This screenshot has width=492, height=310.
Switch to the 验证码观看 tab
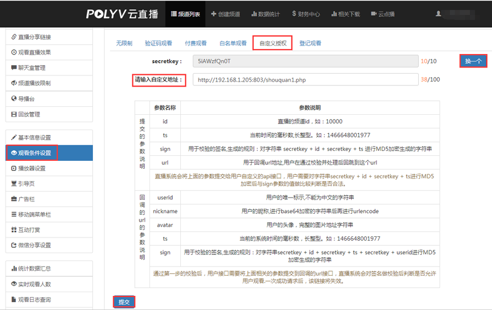[158, 44]
